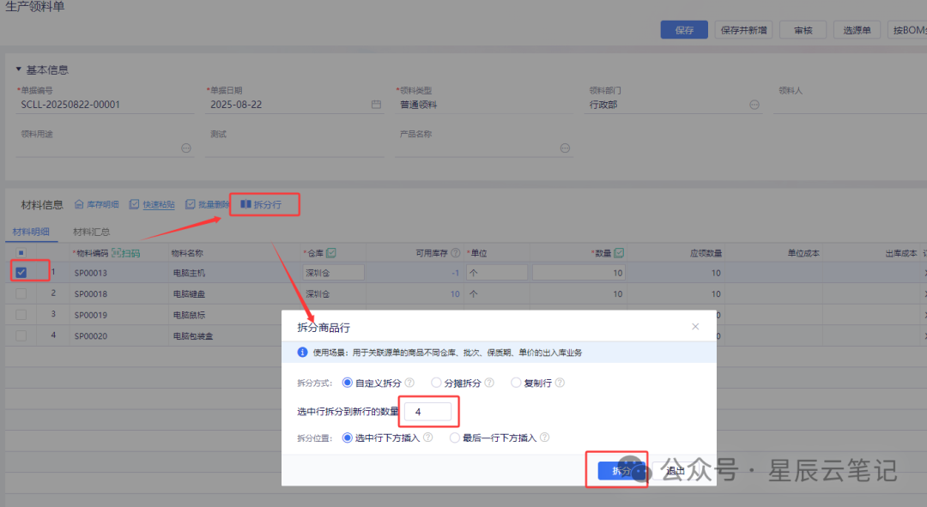Choose 最后一行下方插入 as split position
This screenshot has height=507, width=927.
tap(455, 438)
